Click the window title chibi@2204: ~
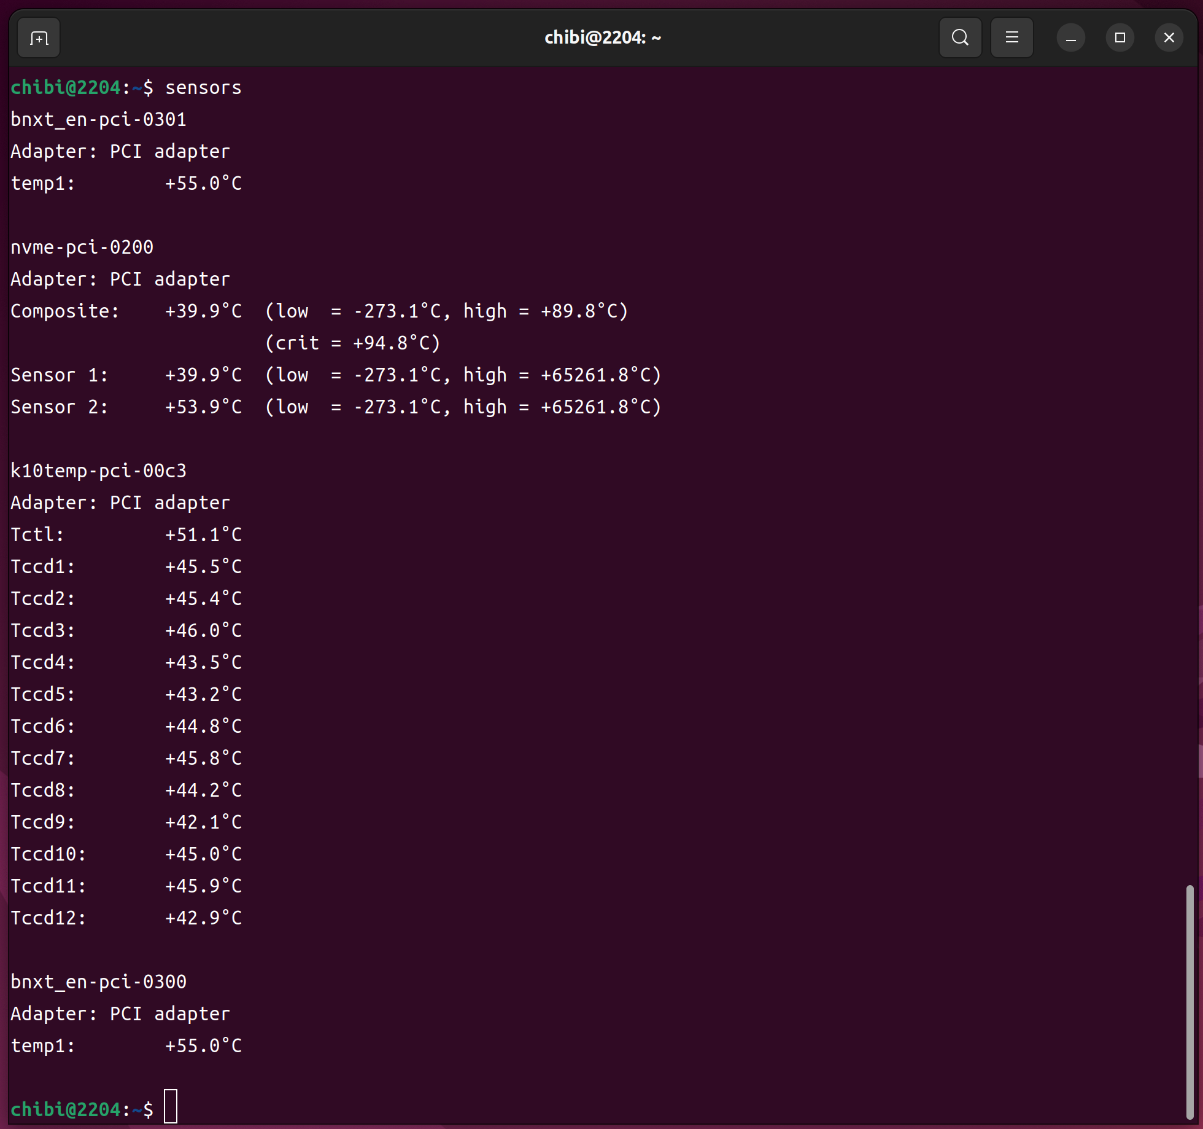1203x1129 pixels. (602, 38)
